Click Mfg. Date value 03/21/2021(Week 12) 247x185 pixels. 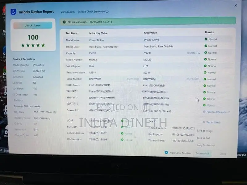tap(45, 112)
